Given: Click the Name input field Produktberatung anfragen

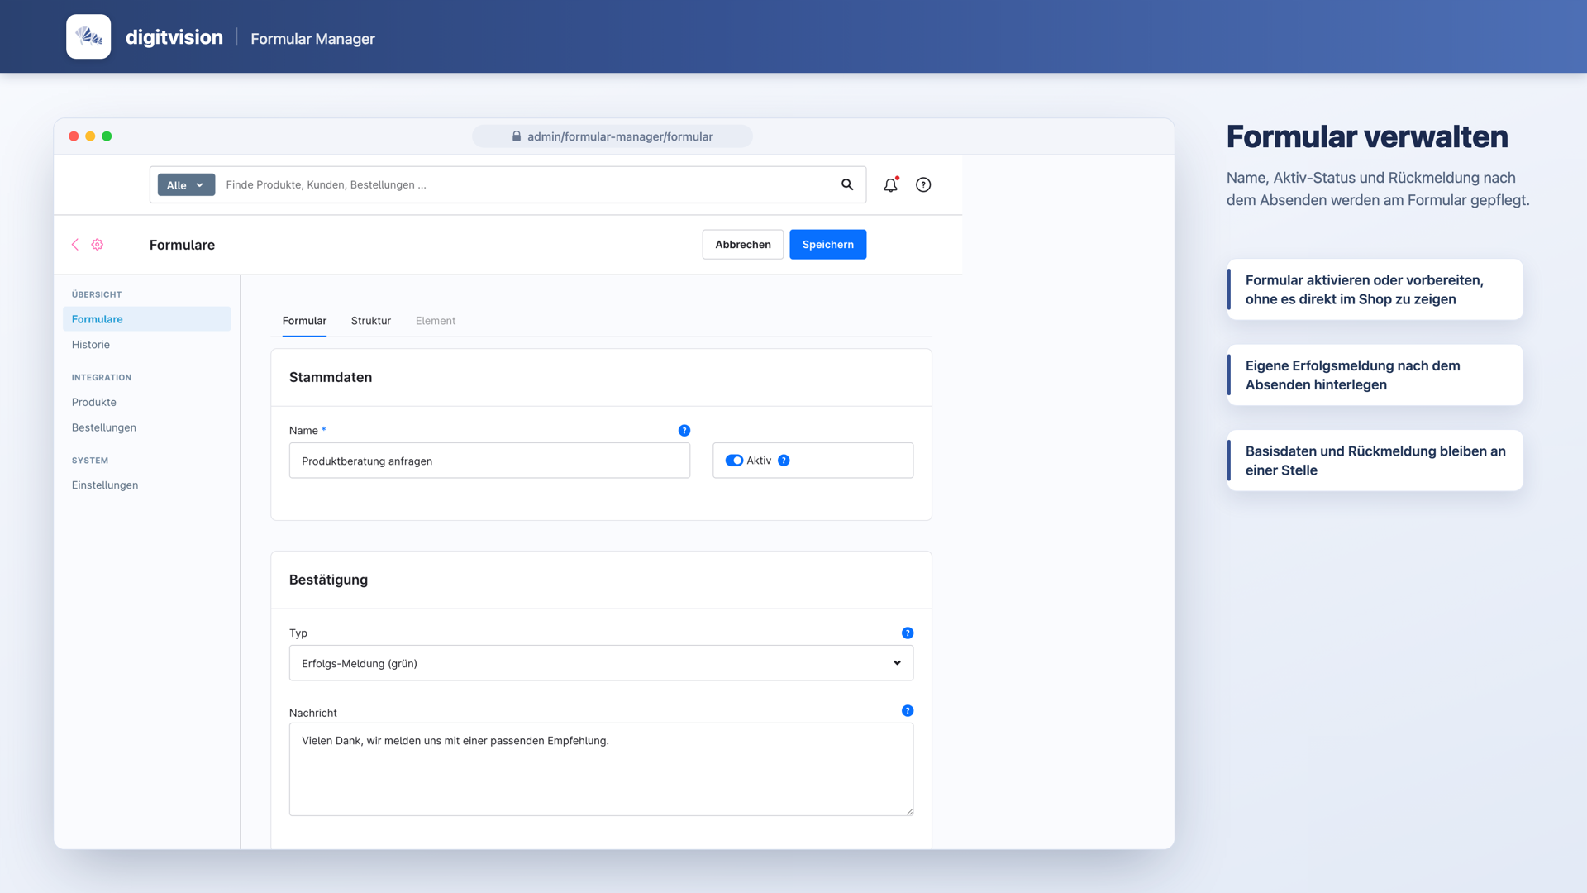Looking at the screenshot, I should point(489,461).
